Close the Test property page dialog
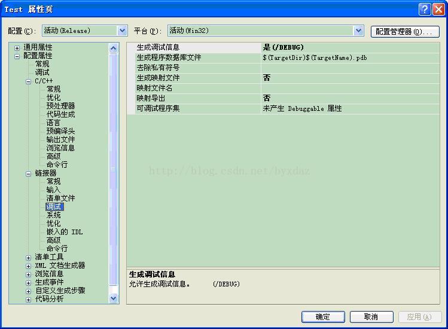This screenshot has height=329, width=448. (x=438, y=9)
